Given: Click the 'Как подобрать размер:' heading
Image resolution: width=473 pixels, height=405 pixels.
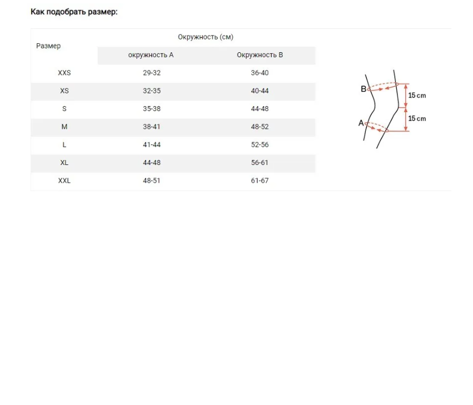Looking at the screenshot, I should click(74, 12).
